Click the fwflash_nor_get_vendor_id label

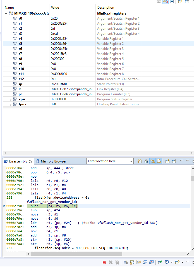click(x=52, y=202)
